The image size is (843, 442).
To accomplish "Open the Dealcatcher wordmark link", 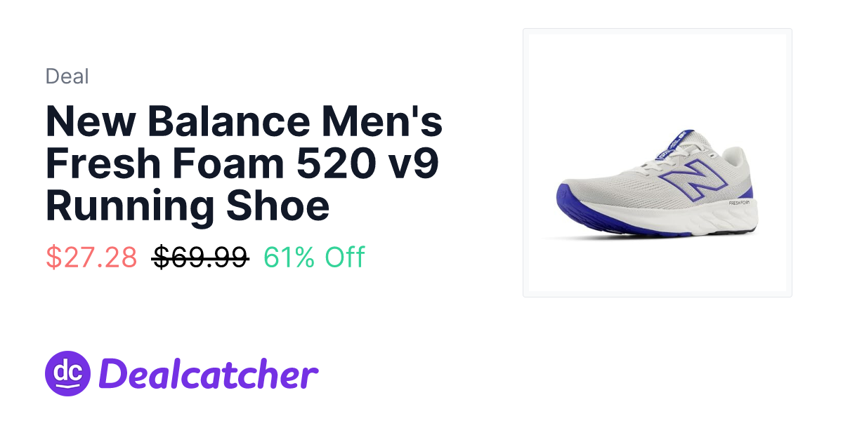I will coord(209,374).
